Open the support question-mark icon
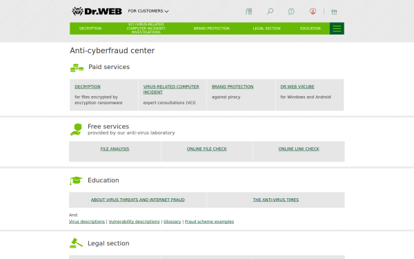 (x=291, y=11)
